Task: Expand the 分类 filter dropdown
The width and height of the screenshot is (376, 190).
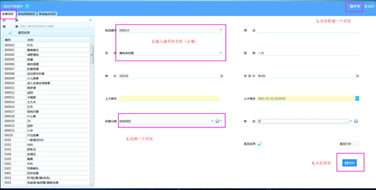Action: pyautogui.click(x=90, y=21)
